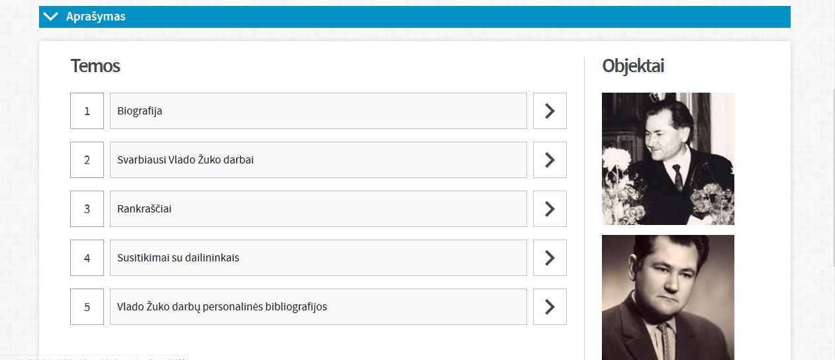Select number 2 topic box
Screen dimensions: 835x360
[87, 159]
